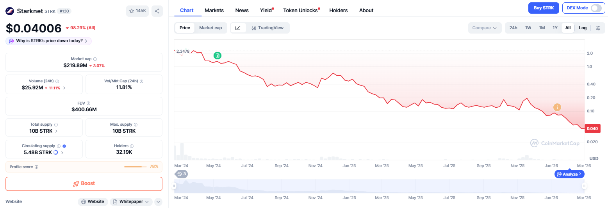Open the Token Unlocks tab
The width and height of the screenshot is (608, 208).
pos(300,10)
